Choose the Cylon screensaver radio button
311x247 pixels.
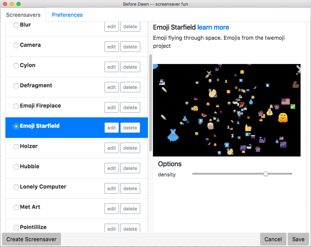(x=16, y=66)
